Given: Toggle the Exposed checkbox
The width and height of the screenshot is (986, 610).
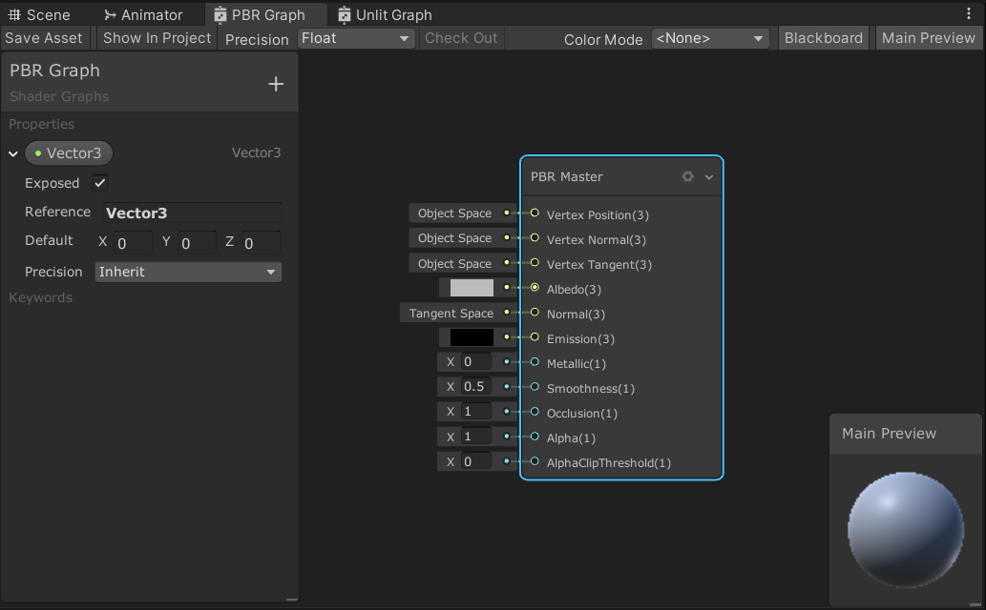Looking at the screenshot, I should [x=100, y=183].
